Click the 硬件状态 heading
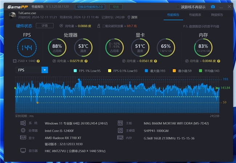Screen dimensions: 236x163 pyautogui.click(x=24, y=26)
